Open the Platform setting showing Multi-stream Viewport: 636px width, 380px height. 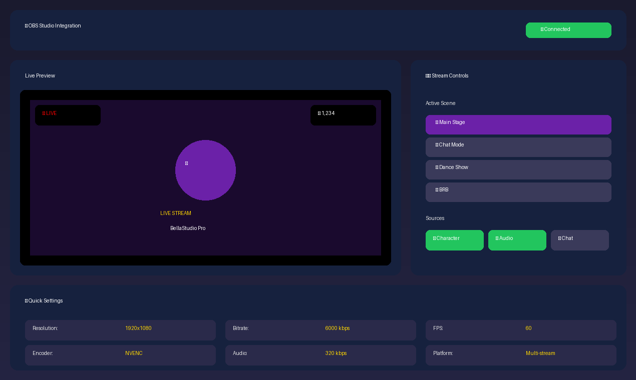521,355
